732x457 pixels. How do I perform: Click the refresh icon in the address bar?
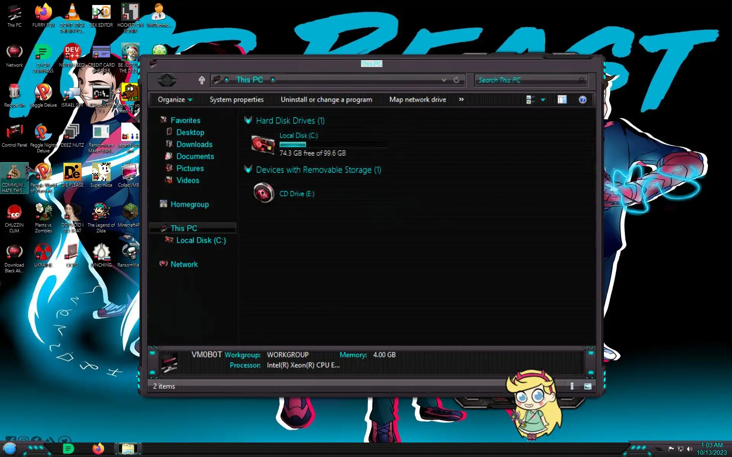point(456,80)
